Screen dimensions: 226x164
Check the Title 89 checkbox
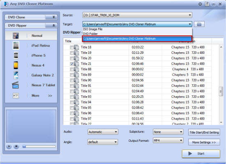[71, 75]
